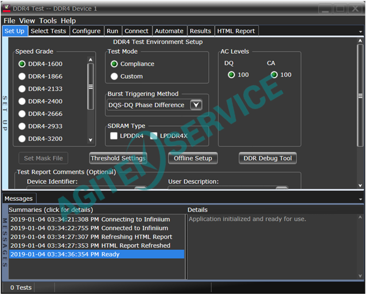Click the setup panel scroll up arrow
This screenshot has width=366, height=294.
point(360,41)
